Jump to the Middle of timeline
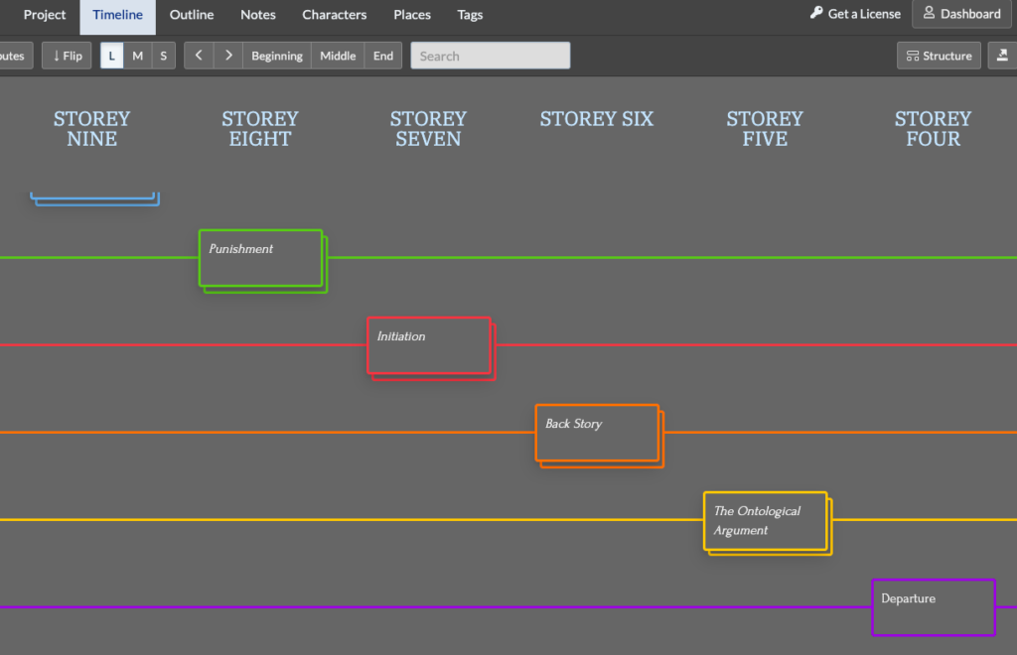1017x655 pixels. [x=338, y=56]
